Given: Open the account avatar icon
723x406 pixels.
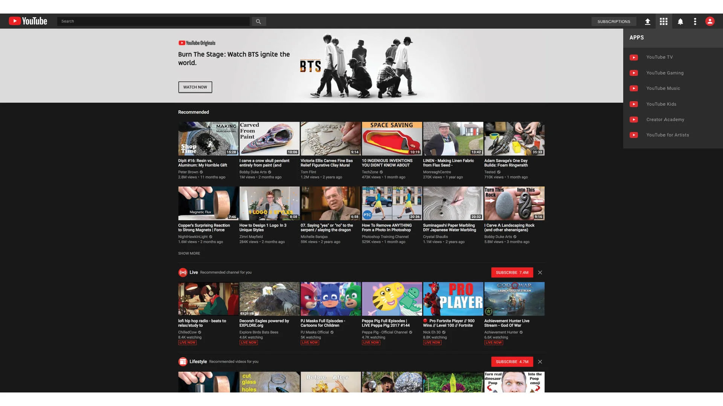Looking at the screenshot, I should (x=710, y=21).
